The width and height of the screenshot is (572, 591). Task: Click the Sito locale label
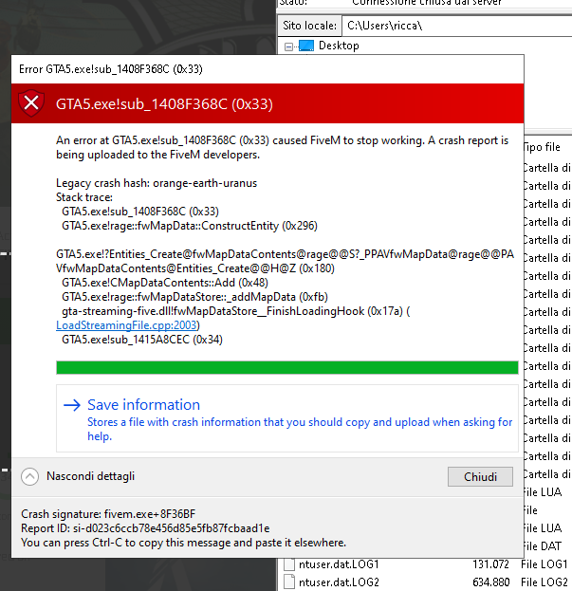[x=310, y=26]
